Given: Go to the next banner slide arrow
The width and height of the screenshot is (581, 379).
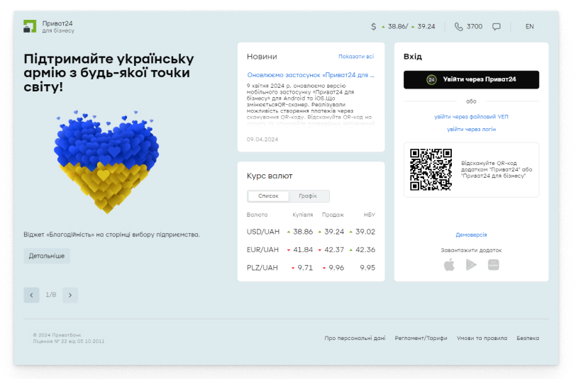Looking at the screenshot, I should tap(70, 295).
